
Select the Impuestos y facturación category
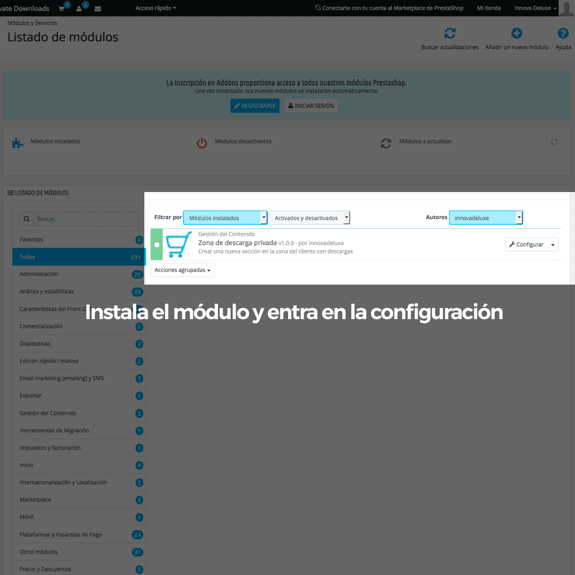tap(79, 448)
